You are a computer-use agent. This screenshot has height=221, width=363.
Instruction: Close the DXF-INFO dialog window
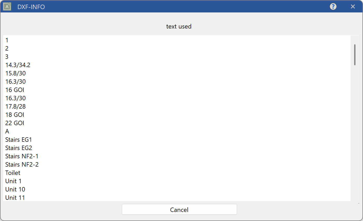pos(353,7)
